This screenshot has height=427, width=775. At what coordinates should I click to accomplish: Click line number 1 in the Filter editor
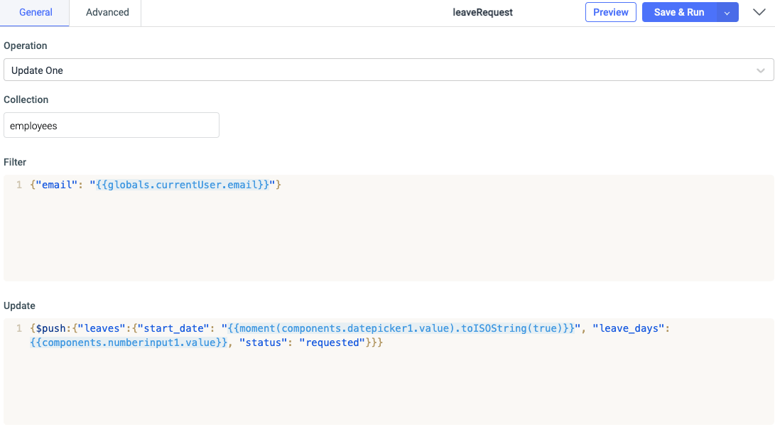click(x=19, y=184)
